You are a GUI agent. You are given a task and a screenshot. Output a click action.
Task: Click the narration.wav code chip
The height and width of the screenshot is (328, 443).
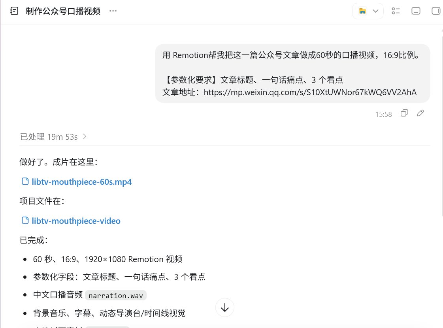click(115, 296)
